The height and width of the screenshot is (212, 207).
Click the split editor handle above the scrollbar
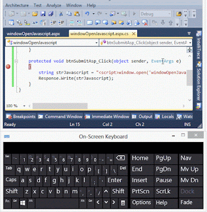pos(190,50)
